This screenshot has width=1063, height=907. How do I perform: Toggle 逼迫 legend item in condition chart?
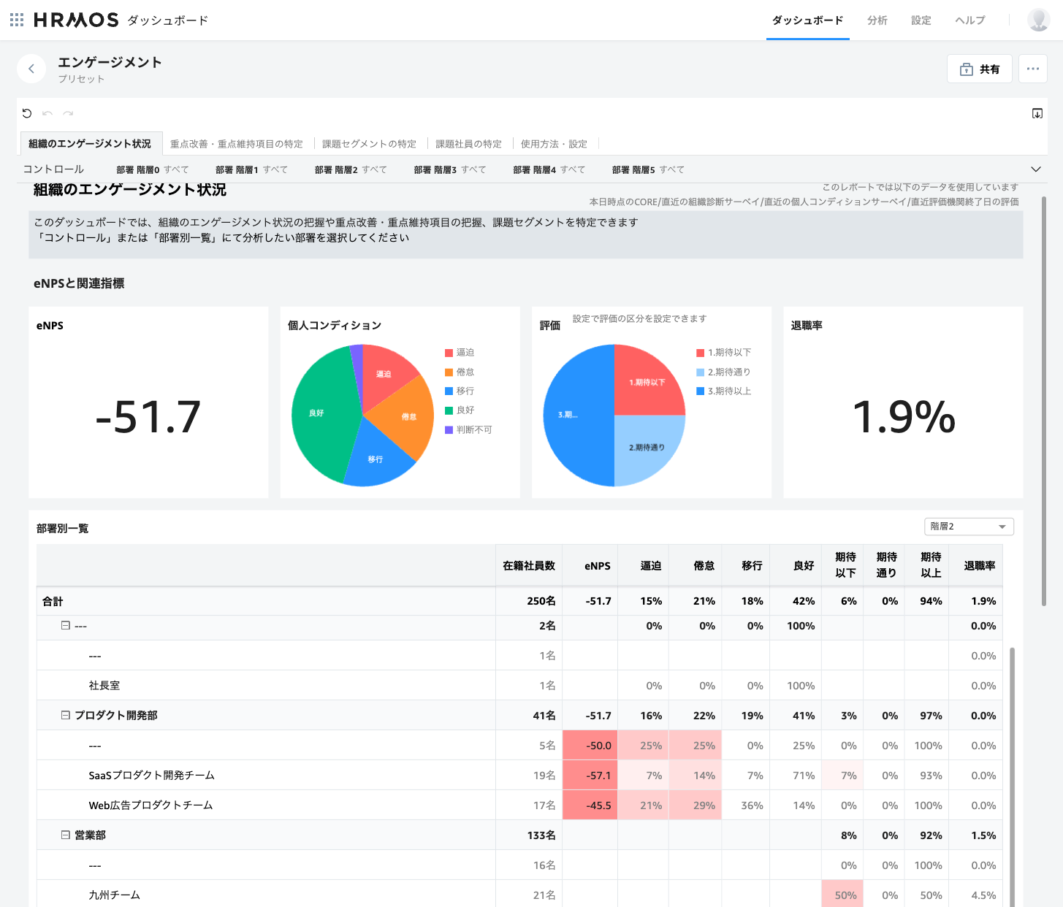coord(460,353)
